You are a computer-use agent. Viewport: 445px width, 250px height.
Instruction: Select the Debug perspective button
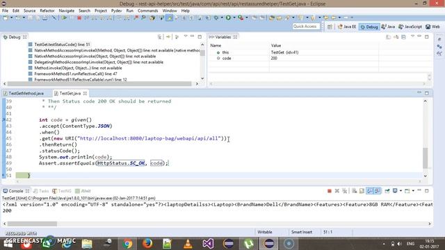pos(369,26)
